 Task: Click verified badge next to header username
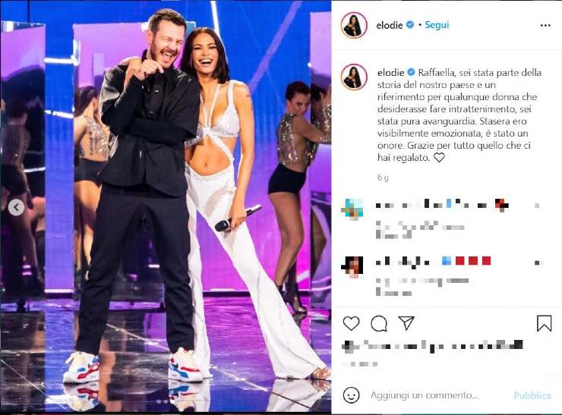pos(409,25)
